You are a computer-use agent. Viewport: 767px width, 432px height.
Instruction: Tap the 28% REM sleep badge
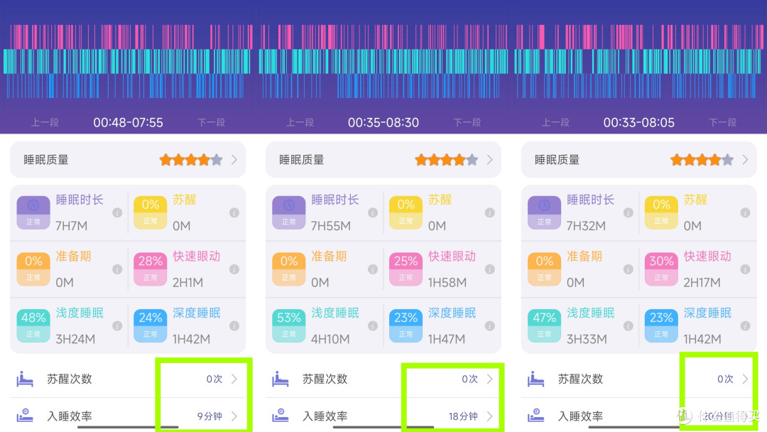(x=150, y=269)
